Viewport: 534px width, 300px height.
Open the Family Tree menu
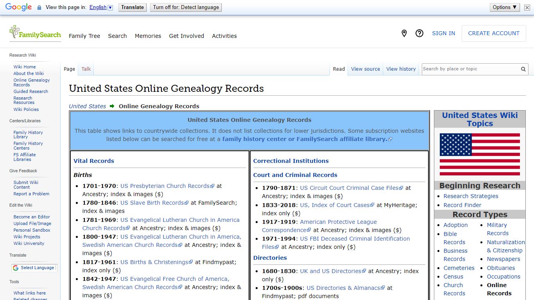[x=84, y=36]
